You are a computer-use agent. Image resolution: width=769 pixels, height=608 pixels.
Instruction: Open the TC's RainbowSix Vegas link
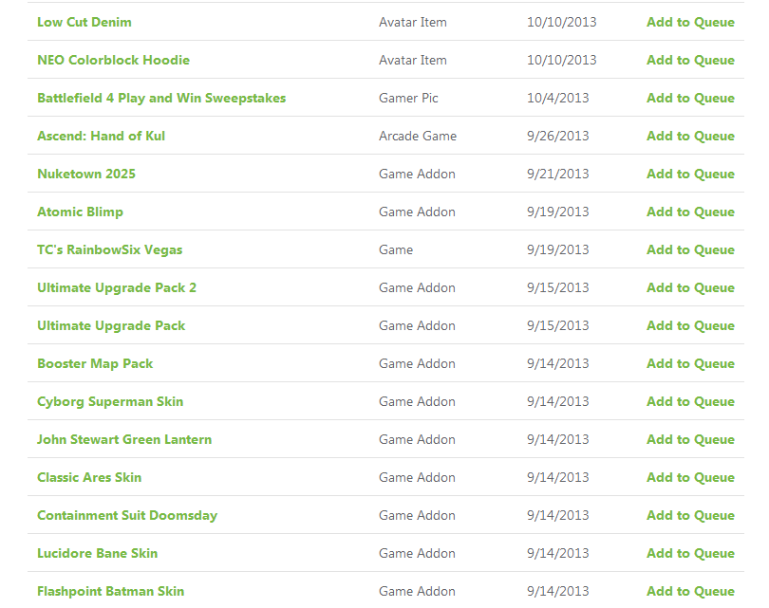pyautogui.click(x=110, y=249)
